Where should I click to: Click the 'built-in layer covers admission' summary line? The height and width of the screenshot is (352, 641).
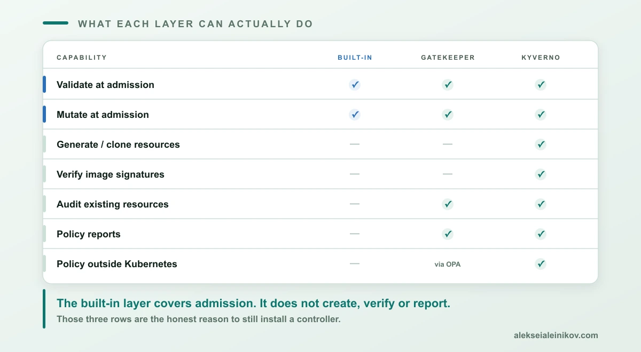tap(254, 303)
